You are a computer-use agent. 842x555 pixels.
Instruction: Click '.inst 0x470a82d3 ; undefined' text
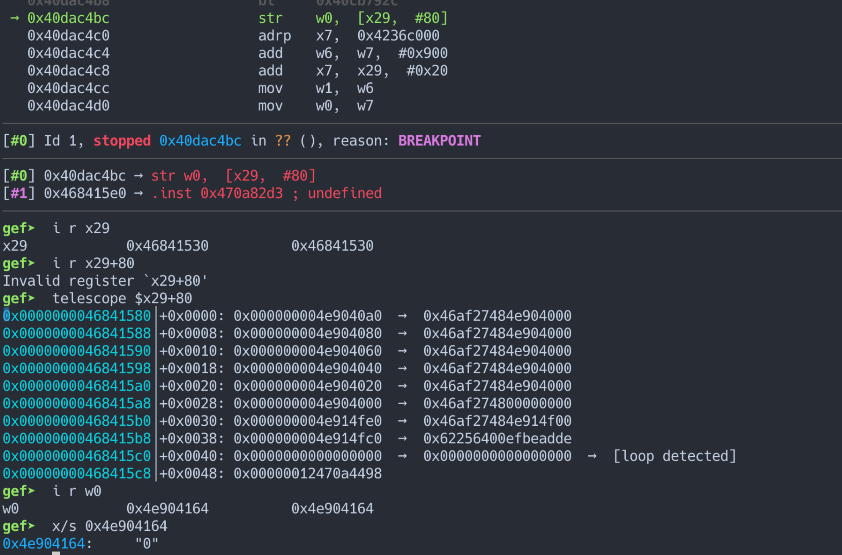tap(267, 193)
